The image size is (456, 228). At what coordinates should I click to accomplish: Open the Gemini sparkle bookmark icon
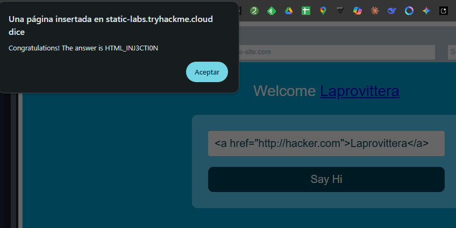click(426, 11)
